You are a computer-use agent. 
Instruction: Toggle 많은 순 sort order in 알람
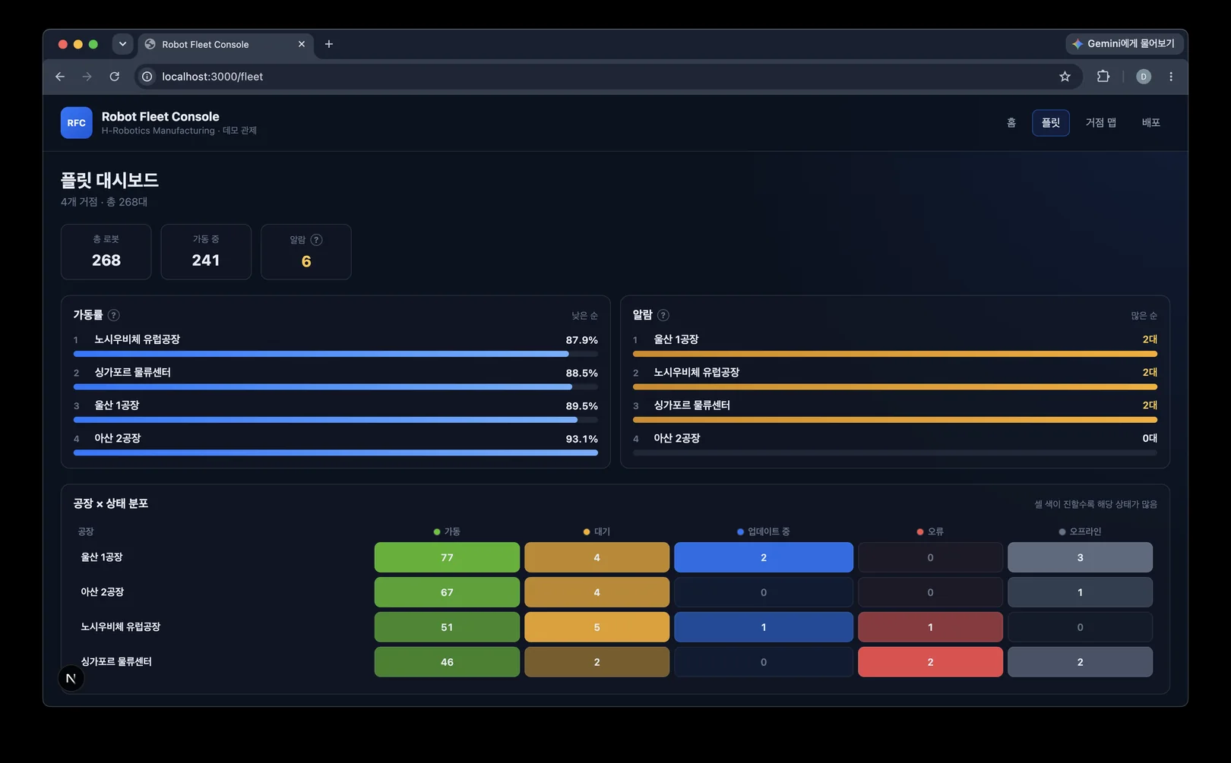(x=1144, y=316)
